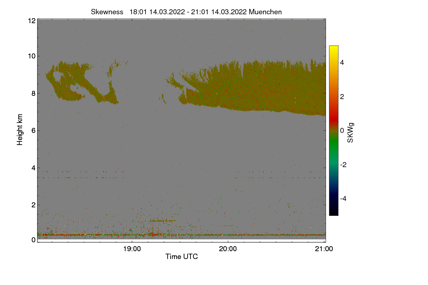The height and width of the screenshot is (285, 428).
Task: Click the 21:00 time tick label
Action: (x=324, y=249)
